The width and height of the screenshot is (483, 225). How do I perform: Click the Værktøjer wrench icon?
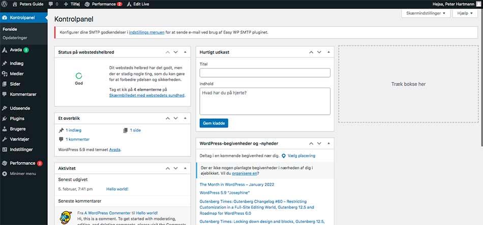[4, 139]
